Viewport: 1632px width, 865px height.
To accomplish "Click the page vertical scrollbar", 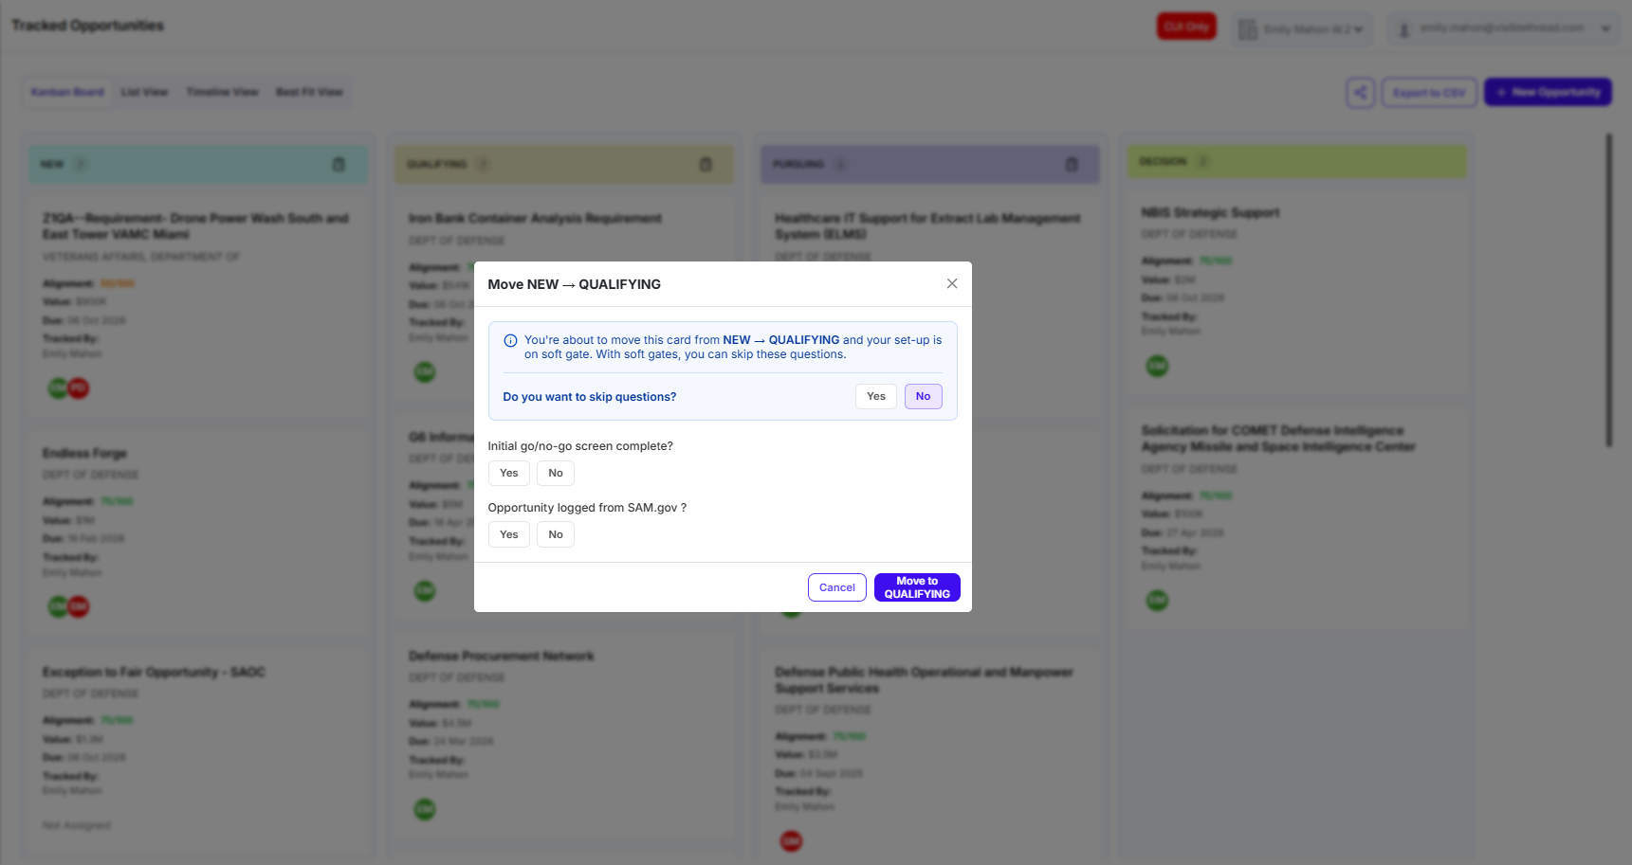I will (1609, 290).
